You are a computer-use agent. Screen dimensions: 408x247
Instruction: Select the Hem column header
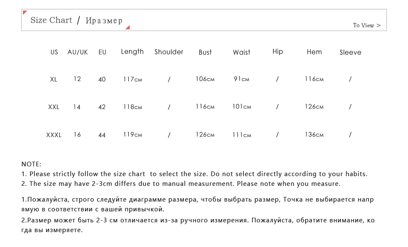pos(314,52)
